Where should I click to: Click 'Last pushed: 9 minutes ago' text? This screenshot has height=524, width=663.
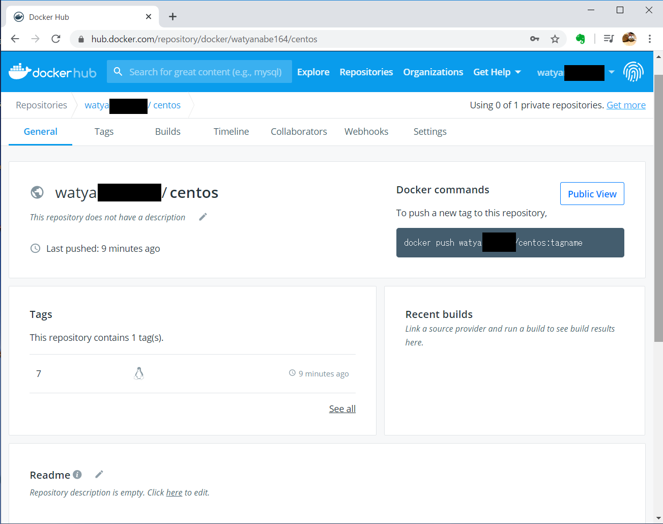(x=103, y=249)
